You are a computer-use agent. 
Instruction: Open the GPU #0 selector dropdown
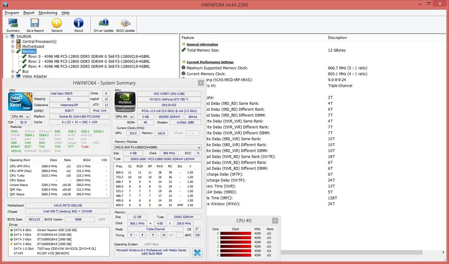[x=124, y=117]
